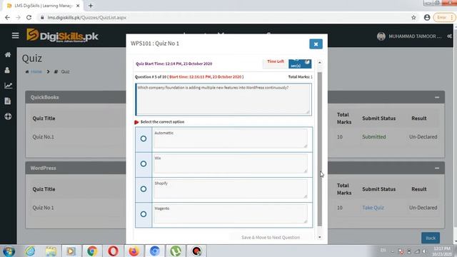Click Quiz No 1 title in WordPress panel
Image resolution: width=457 pixels, height=257 pixels.
[43, 208]
